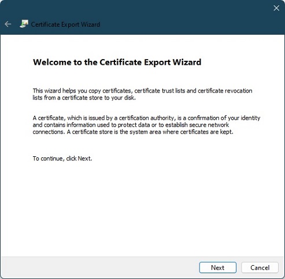
Task: Click the 'To continue, click Next.' text
Action: tap(62, 159)
